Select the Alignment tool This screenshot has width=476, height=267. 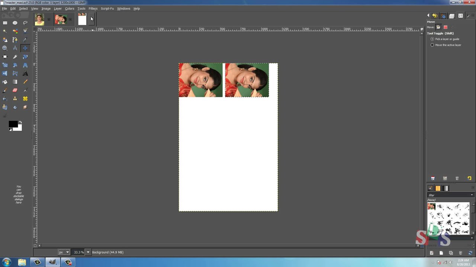(5, 57)
